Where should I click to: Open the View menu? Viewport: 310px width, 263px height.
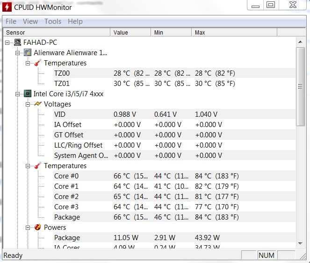pyautogui.click(x=30, y=21)
